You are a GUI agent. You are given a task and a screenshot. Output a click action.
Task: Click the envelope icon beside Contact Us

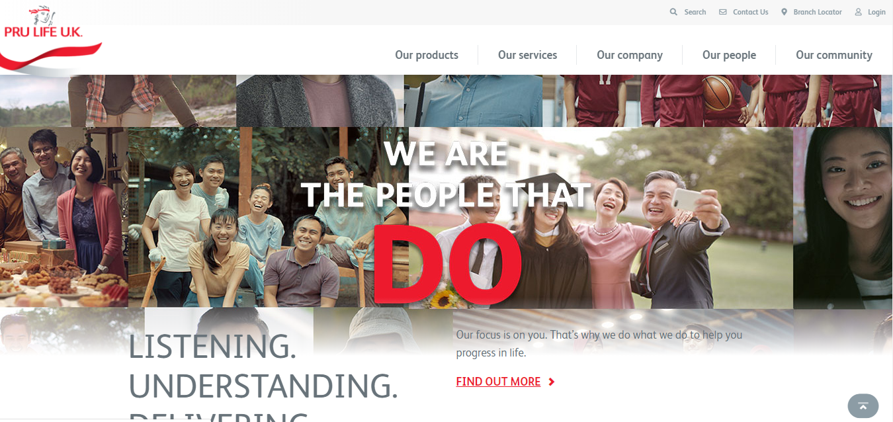coord(723,12)
